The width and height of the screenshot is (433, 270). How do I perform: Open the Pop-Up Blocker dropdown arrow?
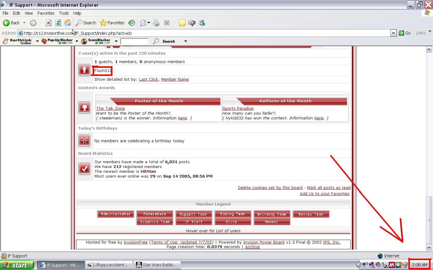pos(77,41)
